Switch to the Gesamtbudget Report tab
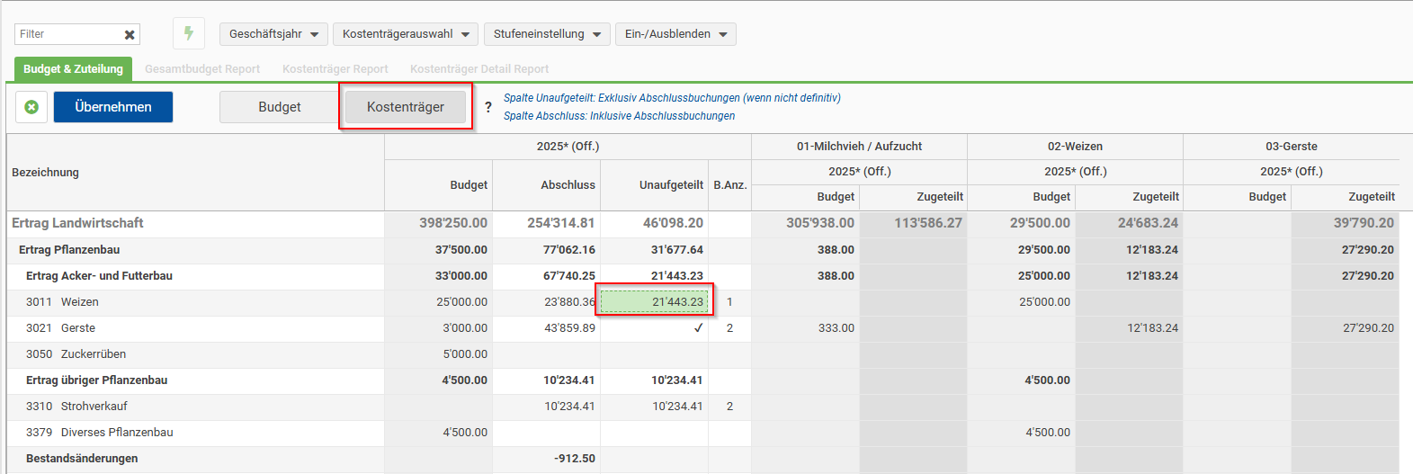The height and width of the screenshot is (474, 1413). pos(202,69)
